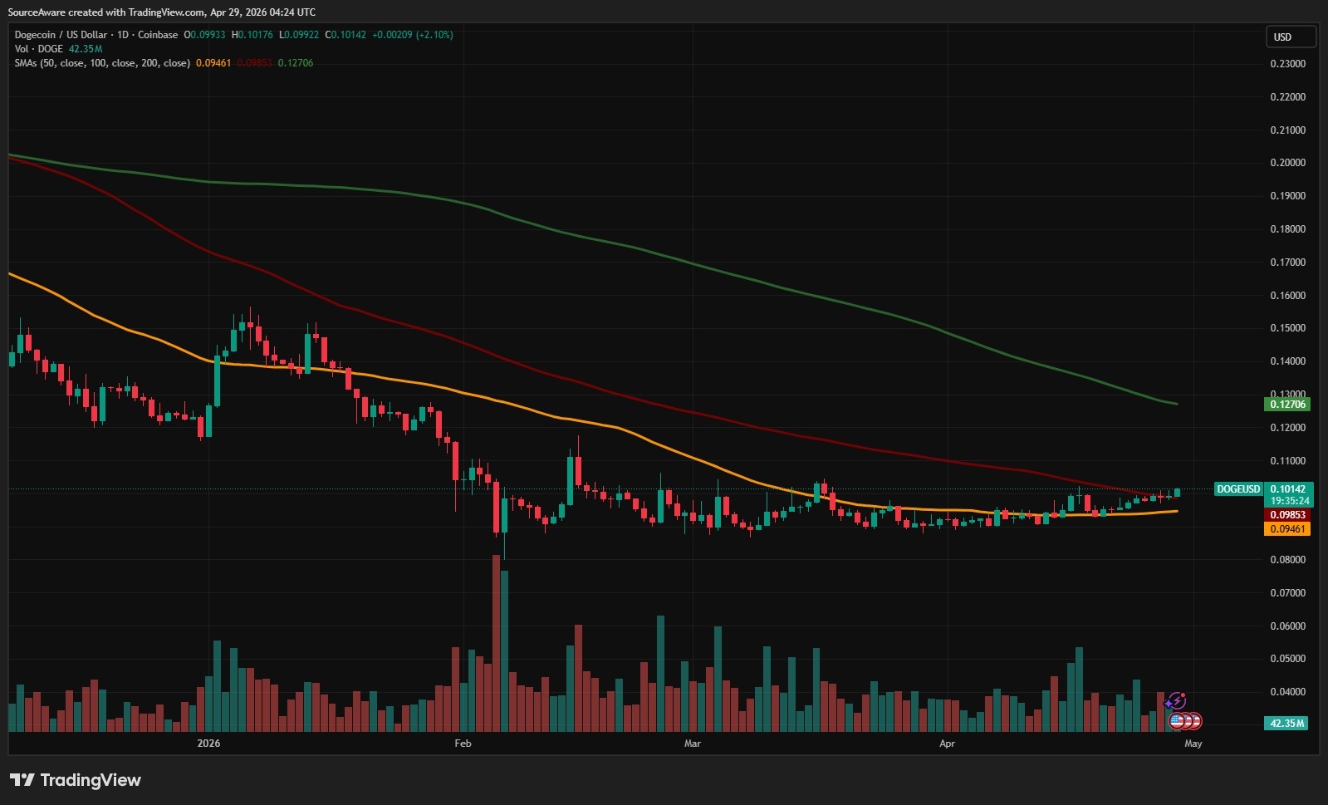Image resolution: width=1328 pixels, height=805 pixels.
Task: Click the 42.35M volume label on axis
Action: coord(1287,724)
